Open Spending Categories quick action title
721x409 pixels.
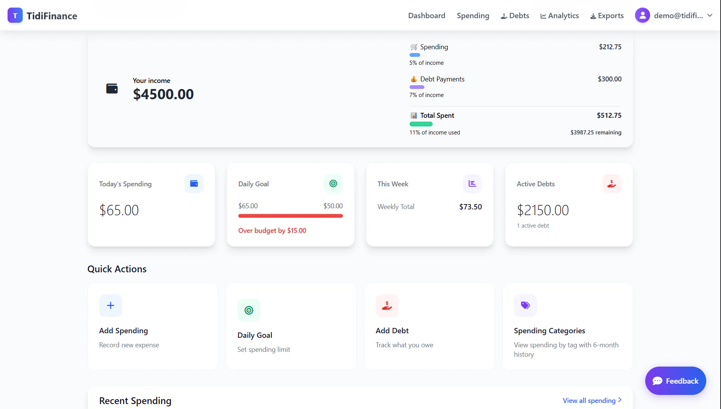(549, 331)
